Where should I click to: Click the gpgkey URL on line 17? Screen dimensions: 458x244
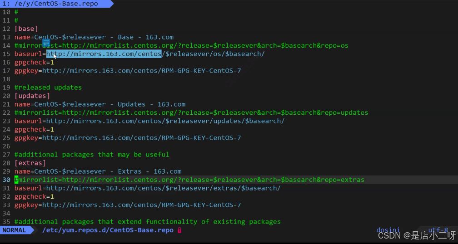pos(142,71)
